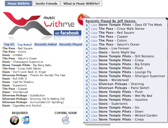Open The Pass - Saturn's Ocean in Top Rated

20,58
